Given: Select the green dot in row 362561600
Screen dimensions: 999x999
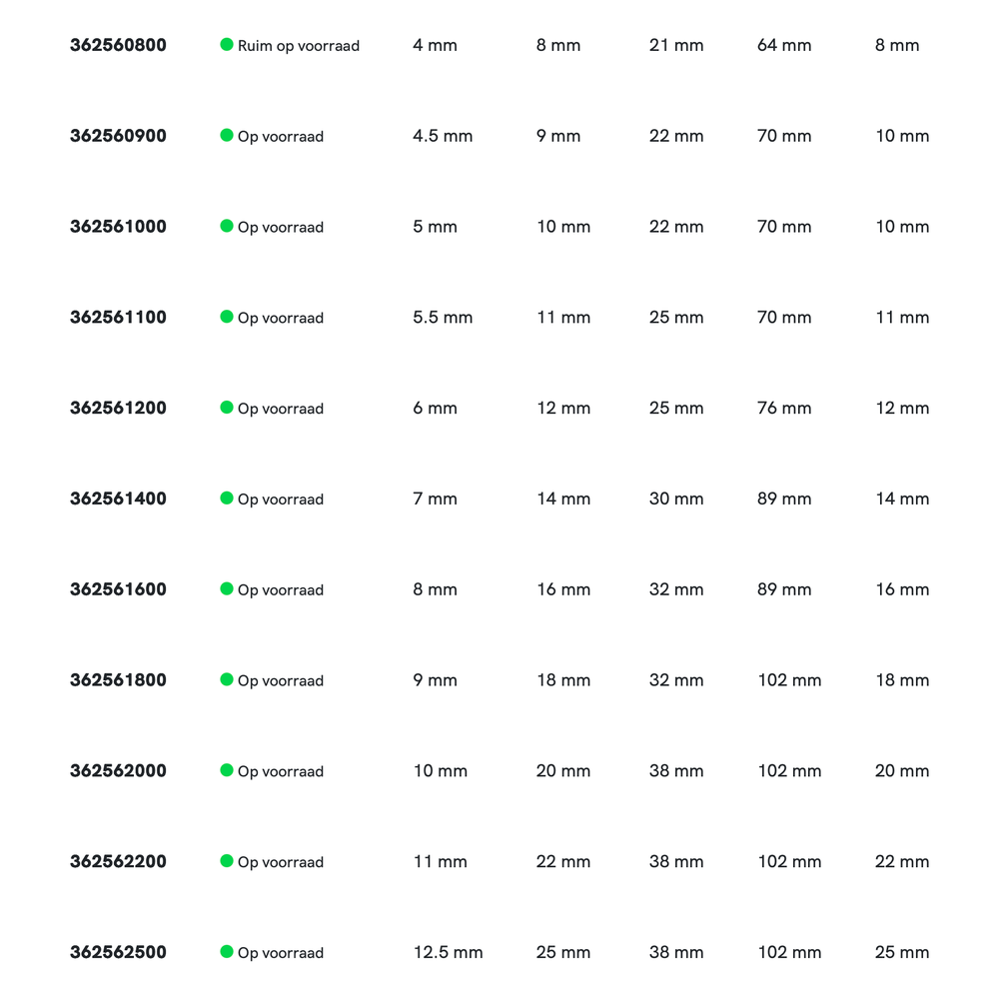Looking at the screenshot, I should [227, 589].
